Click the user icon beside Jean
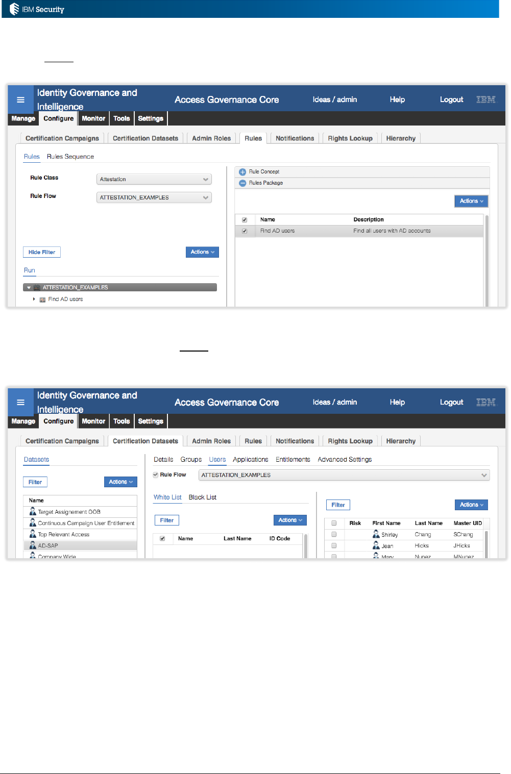 376,545
